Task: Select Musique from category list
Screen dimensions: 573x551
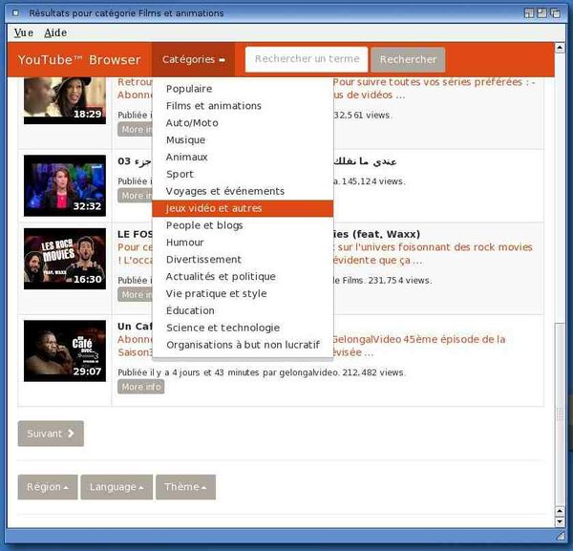Action: tap(185, 140)
